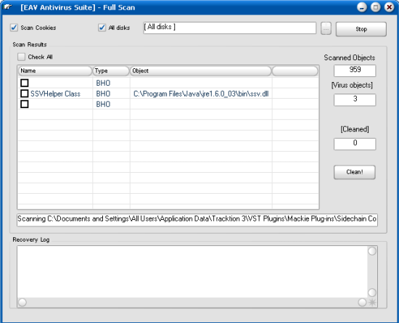Viewport: 399px width, 323px height.
Task: Uncheck the All disks checkbox
Action: click(x=102, y=28)
